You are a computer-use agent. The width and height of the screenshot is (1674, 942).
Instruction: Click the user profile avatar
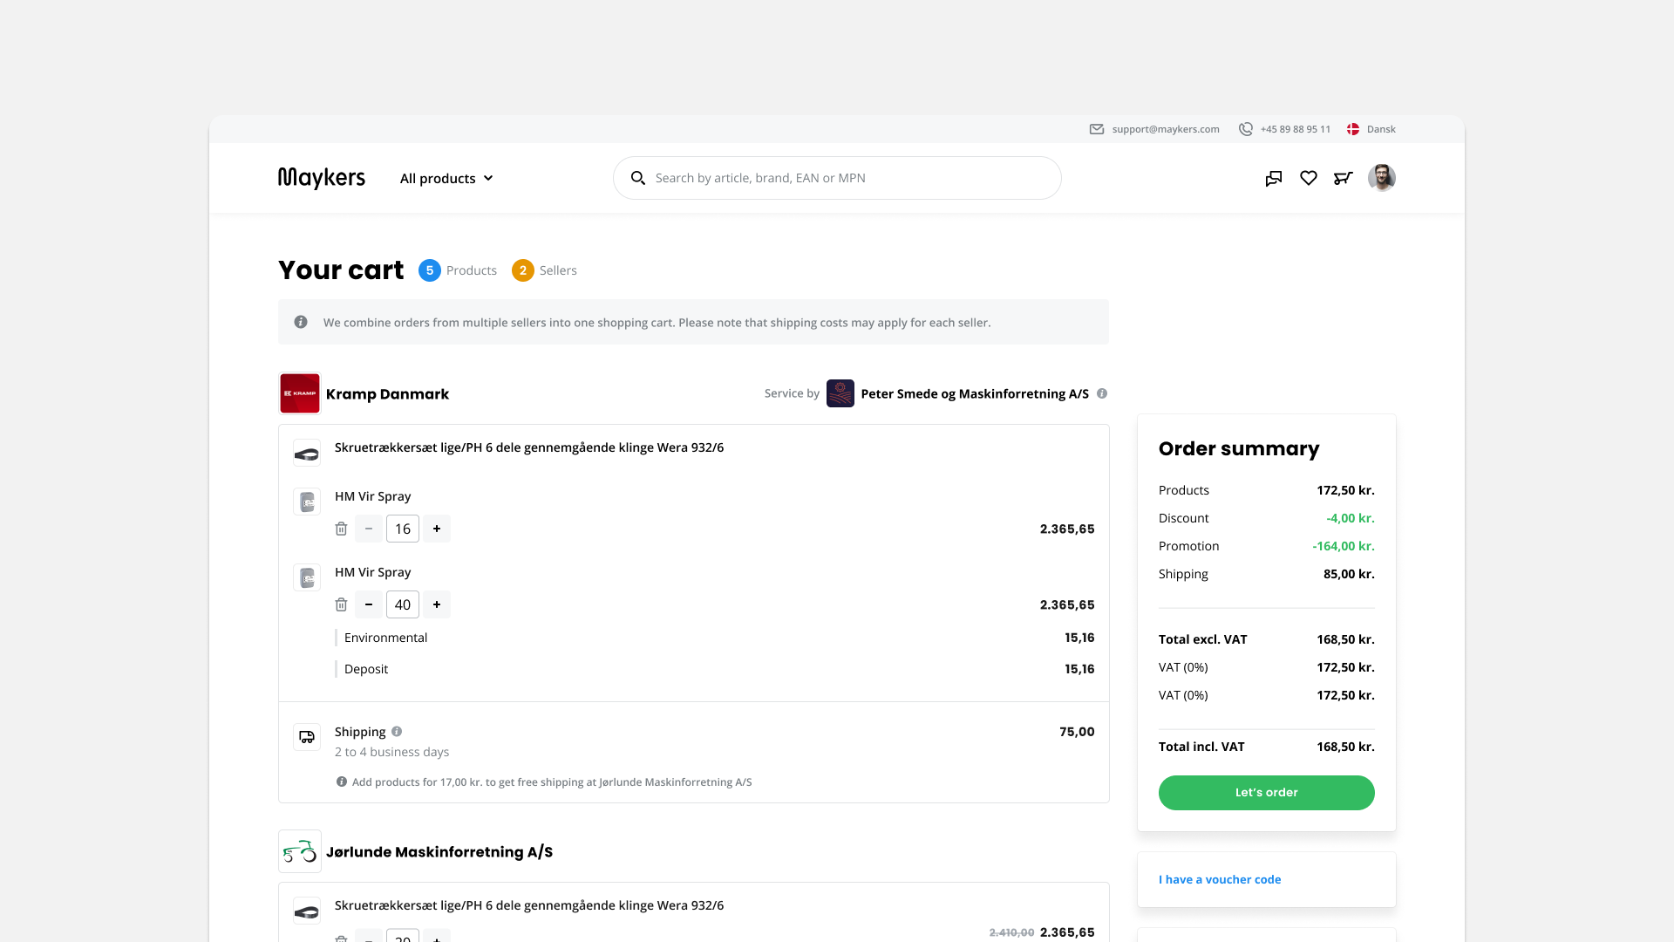point(1382,178)
